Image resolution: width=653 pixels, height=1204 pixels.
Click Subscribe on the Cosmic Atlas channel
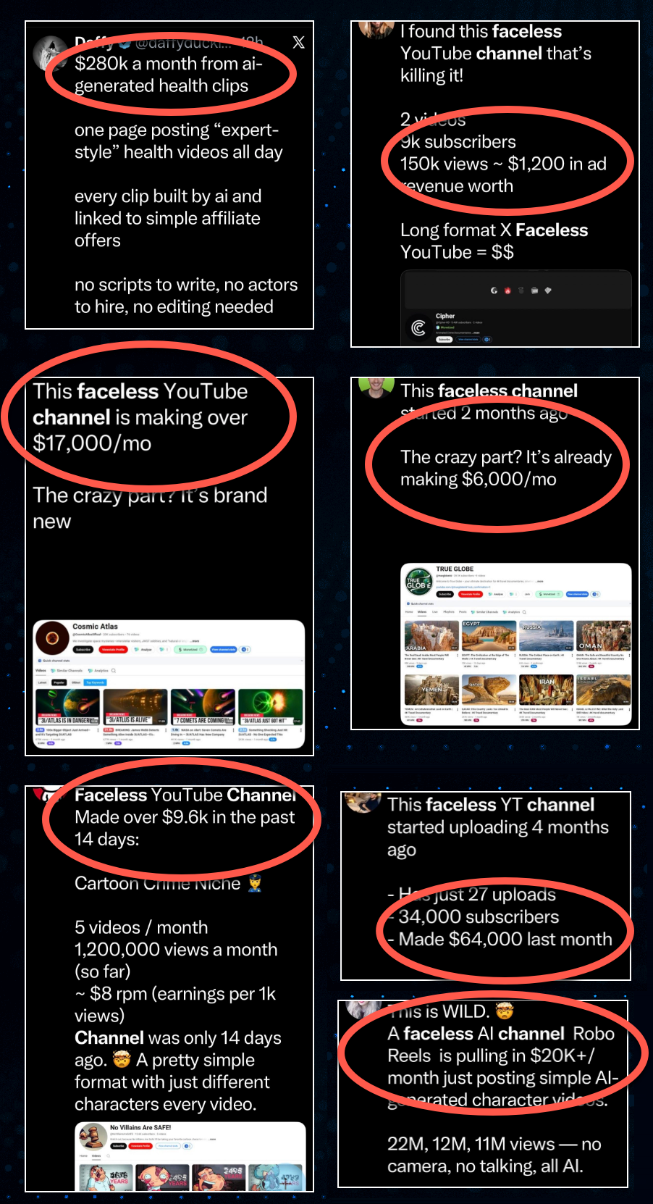(83, 649)
